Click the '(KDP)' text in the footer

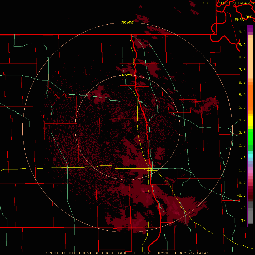coord(124,253)
